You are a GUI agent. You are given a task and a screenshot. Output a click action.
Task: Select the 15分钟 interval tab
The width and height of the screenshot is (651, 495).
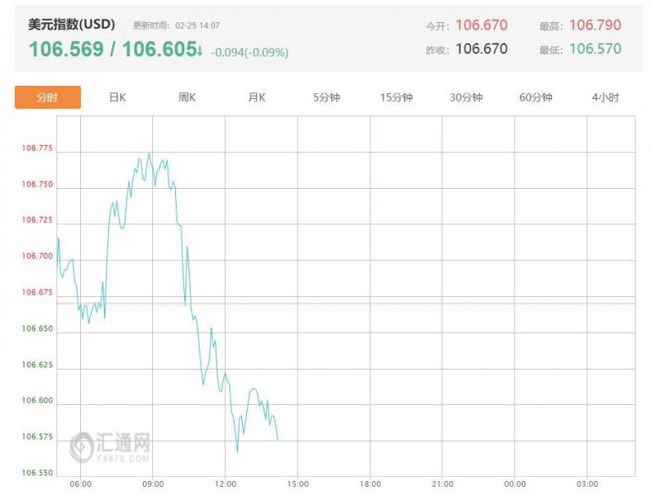coord(396,97)
